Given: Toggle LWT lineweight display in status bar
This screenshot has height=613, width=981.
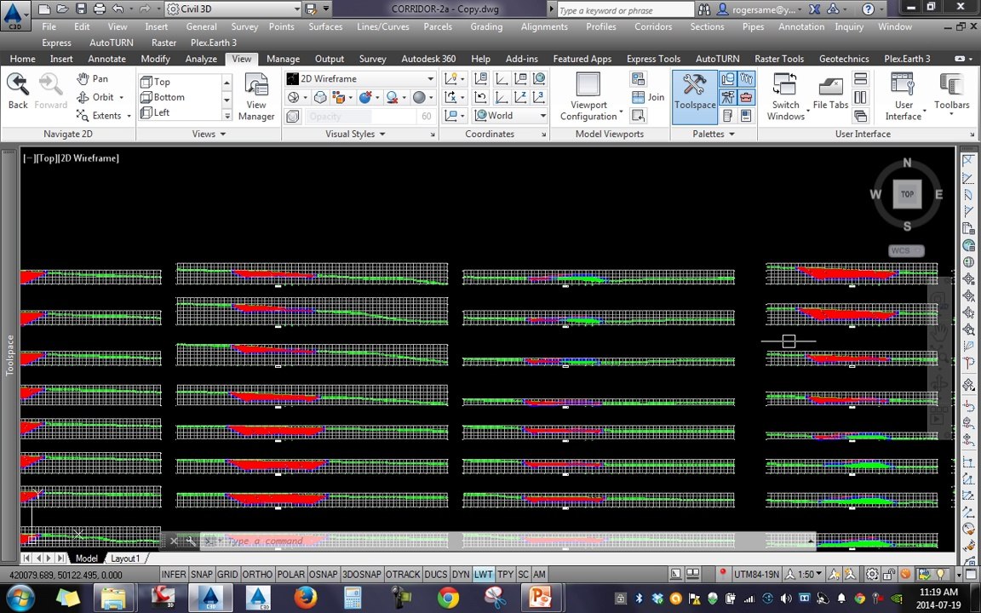Looking at the screenshot, I should (x=483, y=574).
